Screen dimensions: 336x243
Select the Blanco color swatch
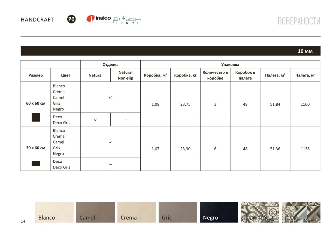54,212
